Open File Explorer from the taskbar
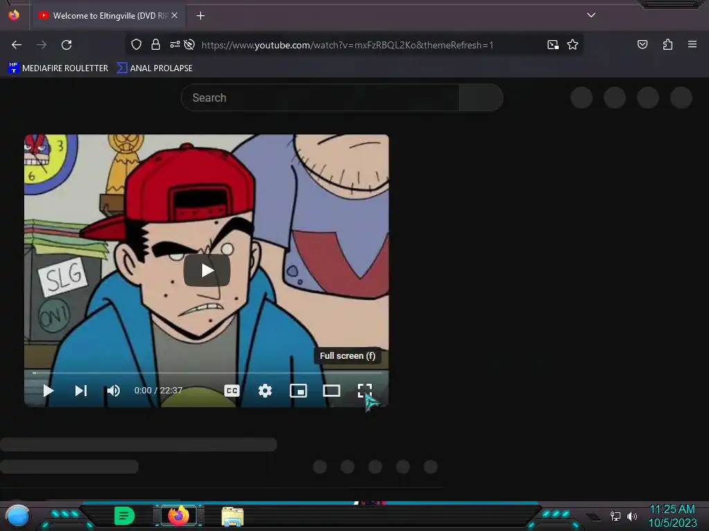The image size is (709, 531). [x=233, y=516]
